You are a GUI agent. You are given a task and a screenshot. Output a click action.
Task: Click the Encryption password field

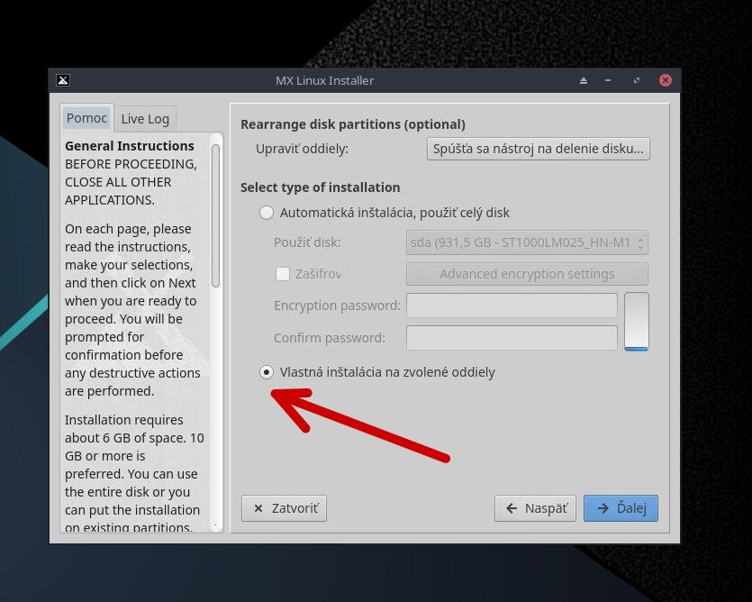pos(512,306)
